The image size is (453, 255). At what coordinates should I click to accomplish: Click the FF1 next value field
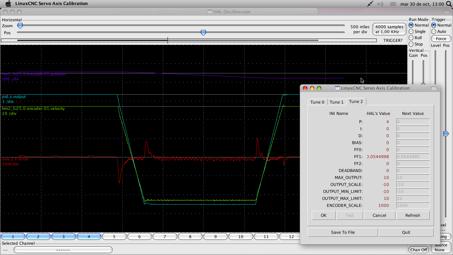[413, 157]
